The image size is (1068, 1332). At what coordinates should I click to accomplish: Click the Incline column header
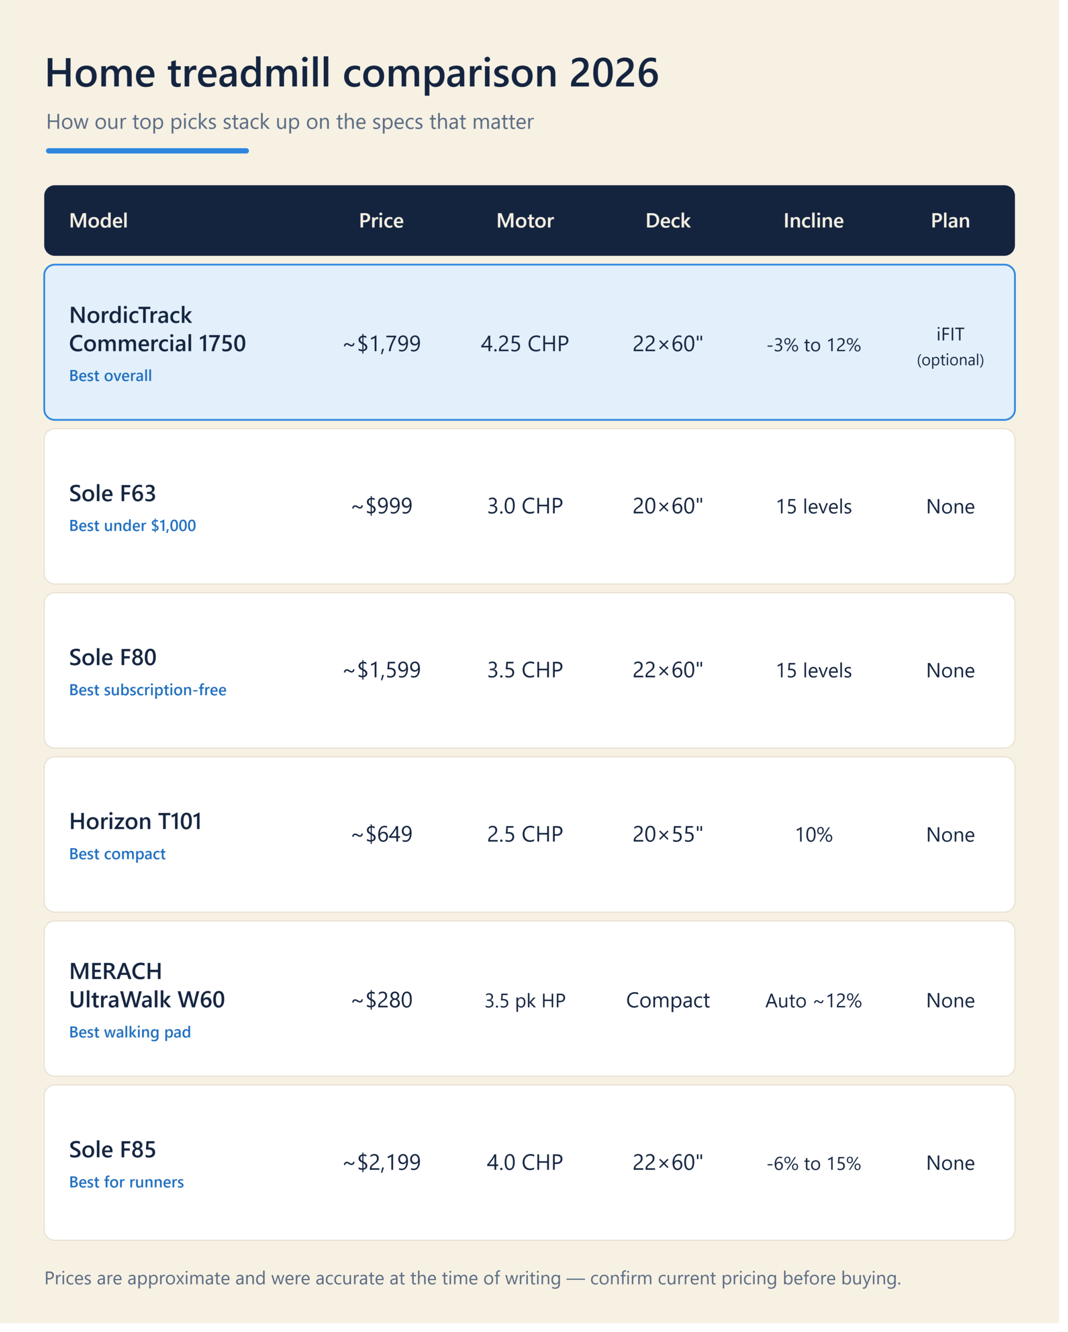tap(820, 222)
